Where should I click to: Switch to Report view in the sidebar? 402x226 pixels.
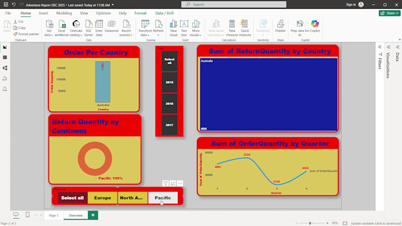point(5,47)
